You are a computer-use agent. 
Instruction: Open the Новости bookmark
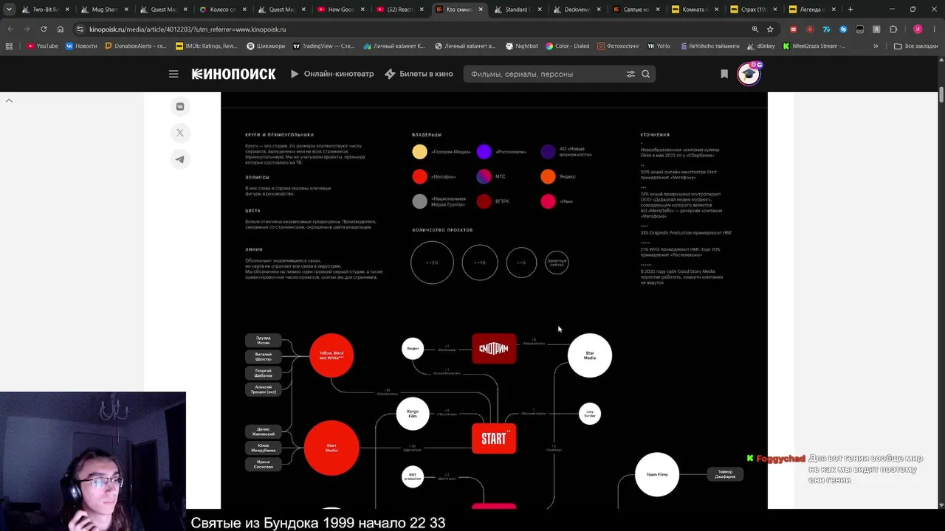click(x=81, y=46)
